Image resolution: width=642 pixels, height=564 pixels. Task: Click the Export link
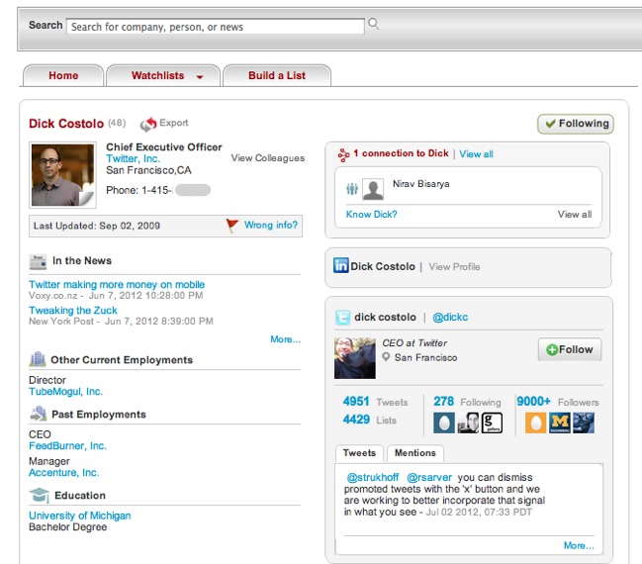click(173, 123)
